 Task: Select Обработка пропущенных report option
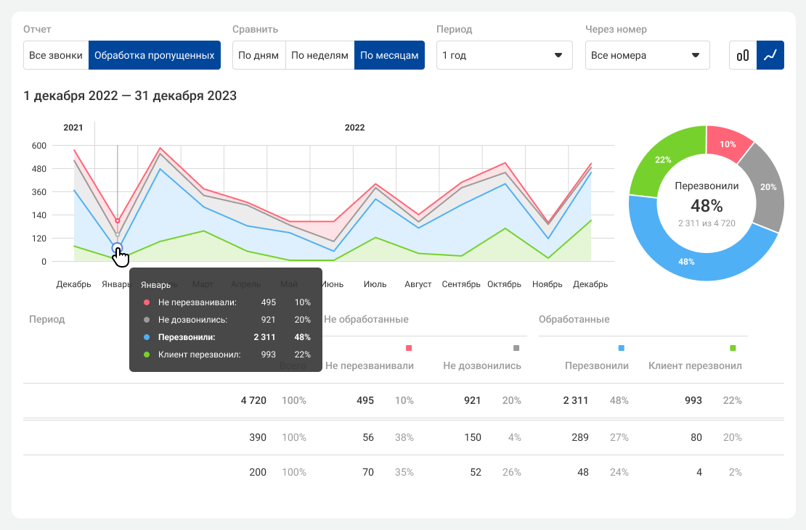point(155,55)
